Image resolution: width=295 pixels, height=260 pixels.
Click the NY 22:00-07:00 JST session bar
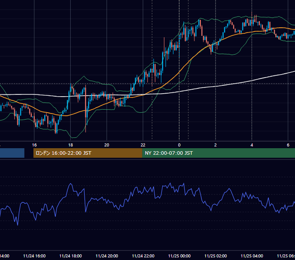219,153
